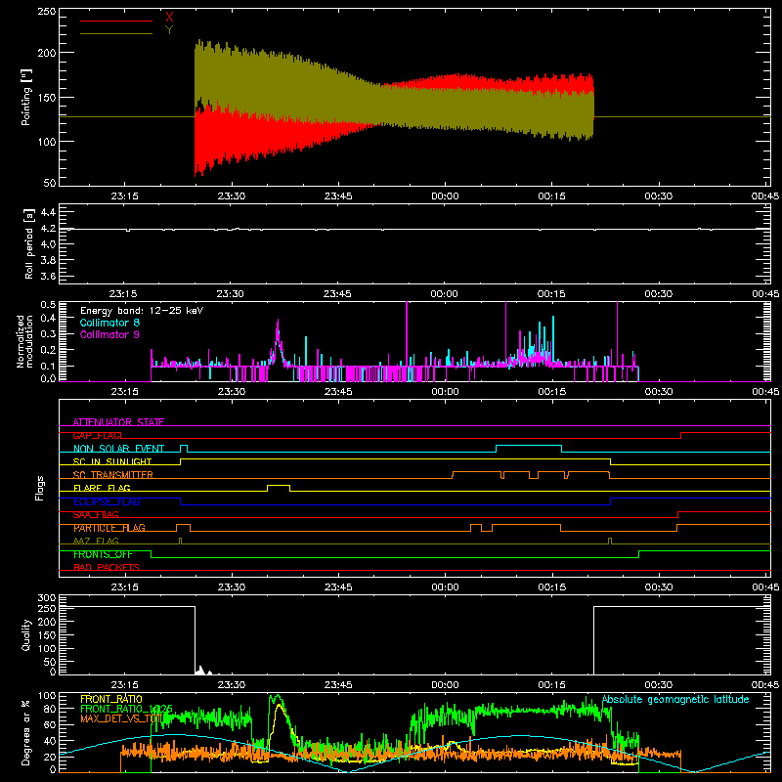Image resolution: width=782 pixels, height=782 pixels.
Task: Select the Collimator 9 legend entry
Action: pos(109,334)
